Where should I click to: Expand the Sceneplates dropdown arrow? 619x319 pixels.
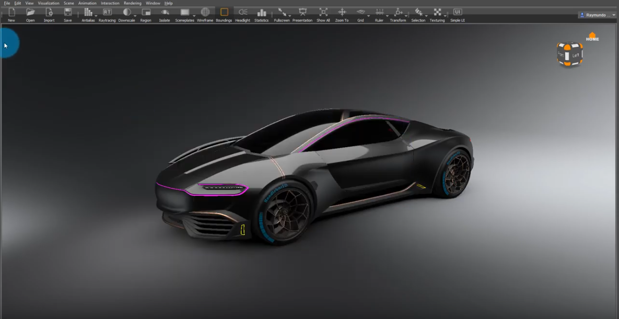[x=194, y=16]
